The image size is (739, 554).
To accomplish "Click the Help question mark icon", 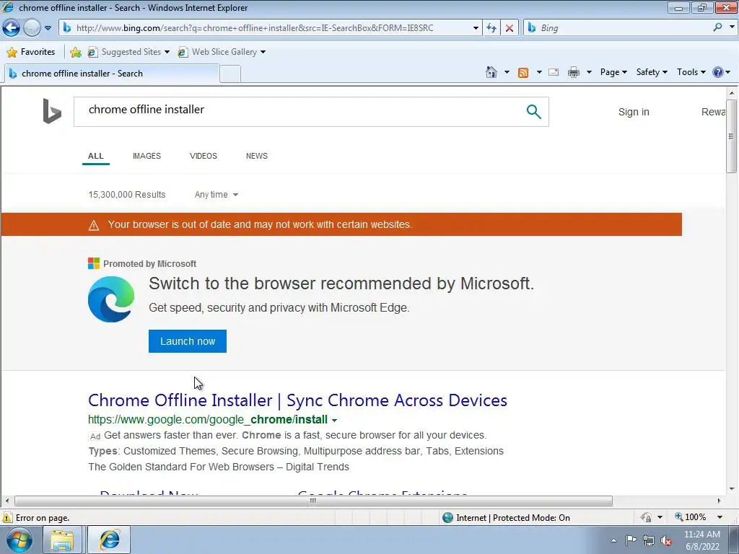I will (x=718, y=72).
